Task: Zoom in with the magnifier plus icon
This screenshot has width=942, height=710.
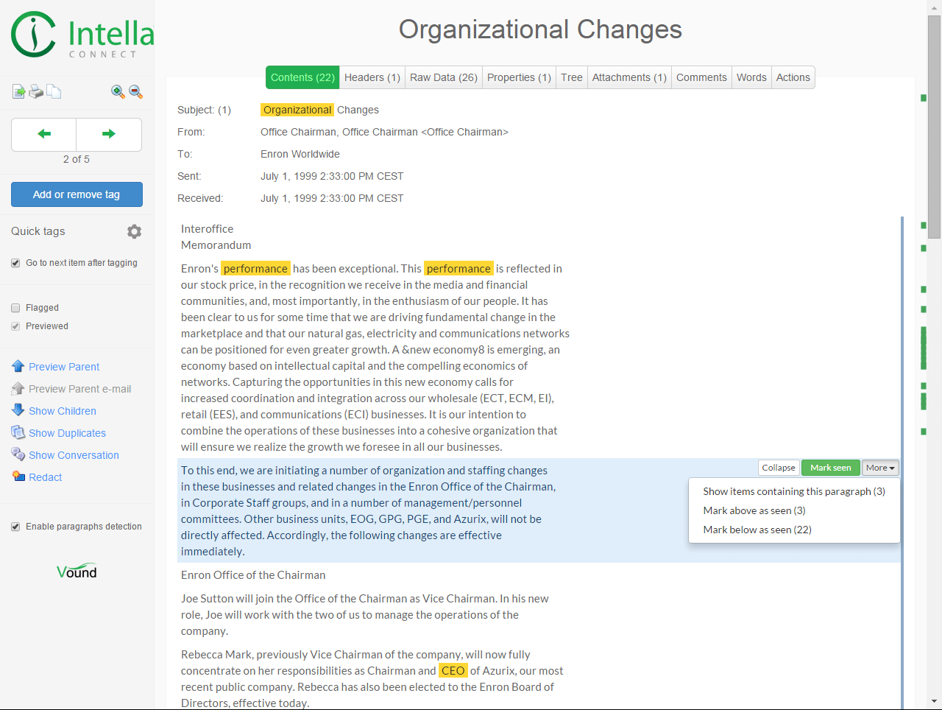Action: pyautogui.click(x=118, y=92)
